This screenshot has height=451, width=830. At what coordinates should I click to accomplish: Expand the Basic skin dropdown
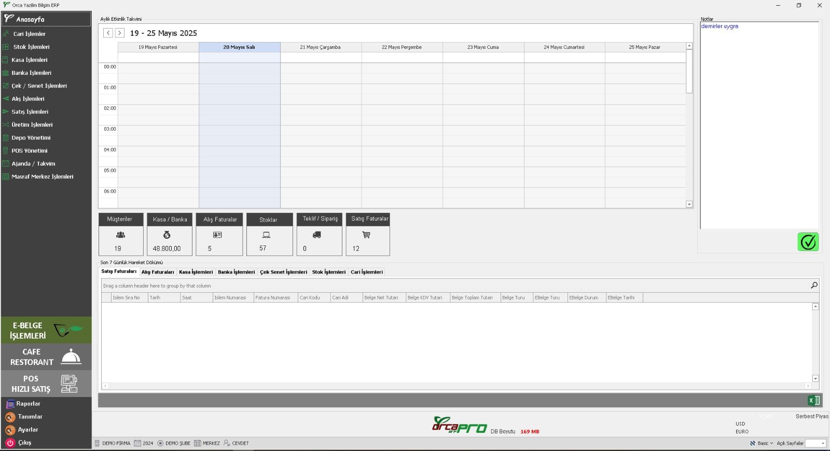point(762,443)
